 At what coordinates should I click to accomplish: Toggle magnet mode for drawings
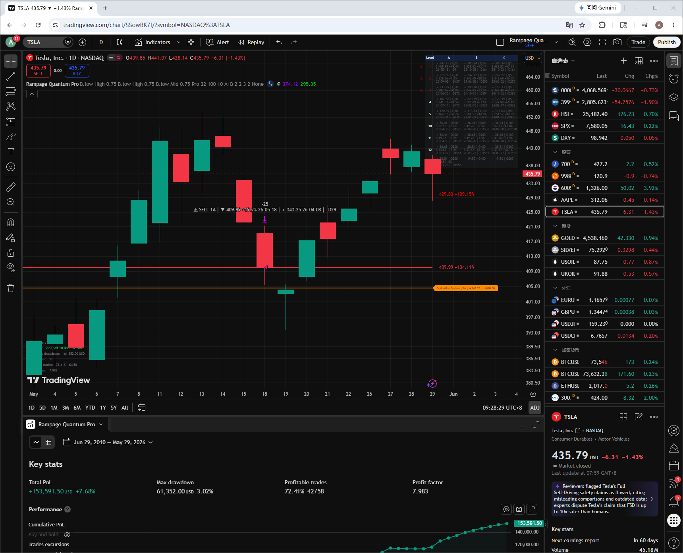(x=11, y=222)
